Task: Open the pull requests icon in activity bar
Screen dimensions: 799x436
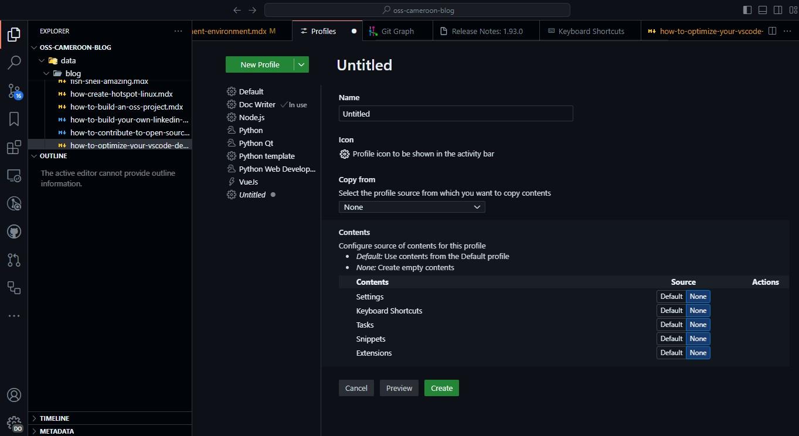Action: pos(14,260)
